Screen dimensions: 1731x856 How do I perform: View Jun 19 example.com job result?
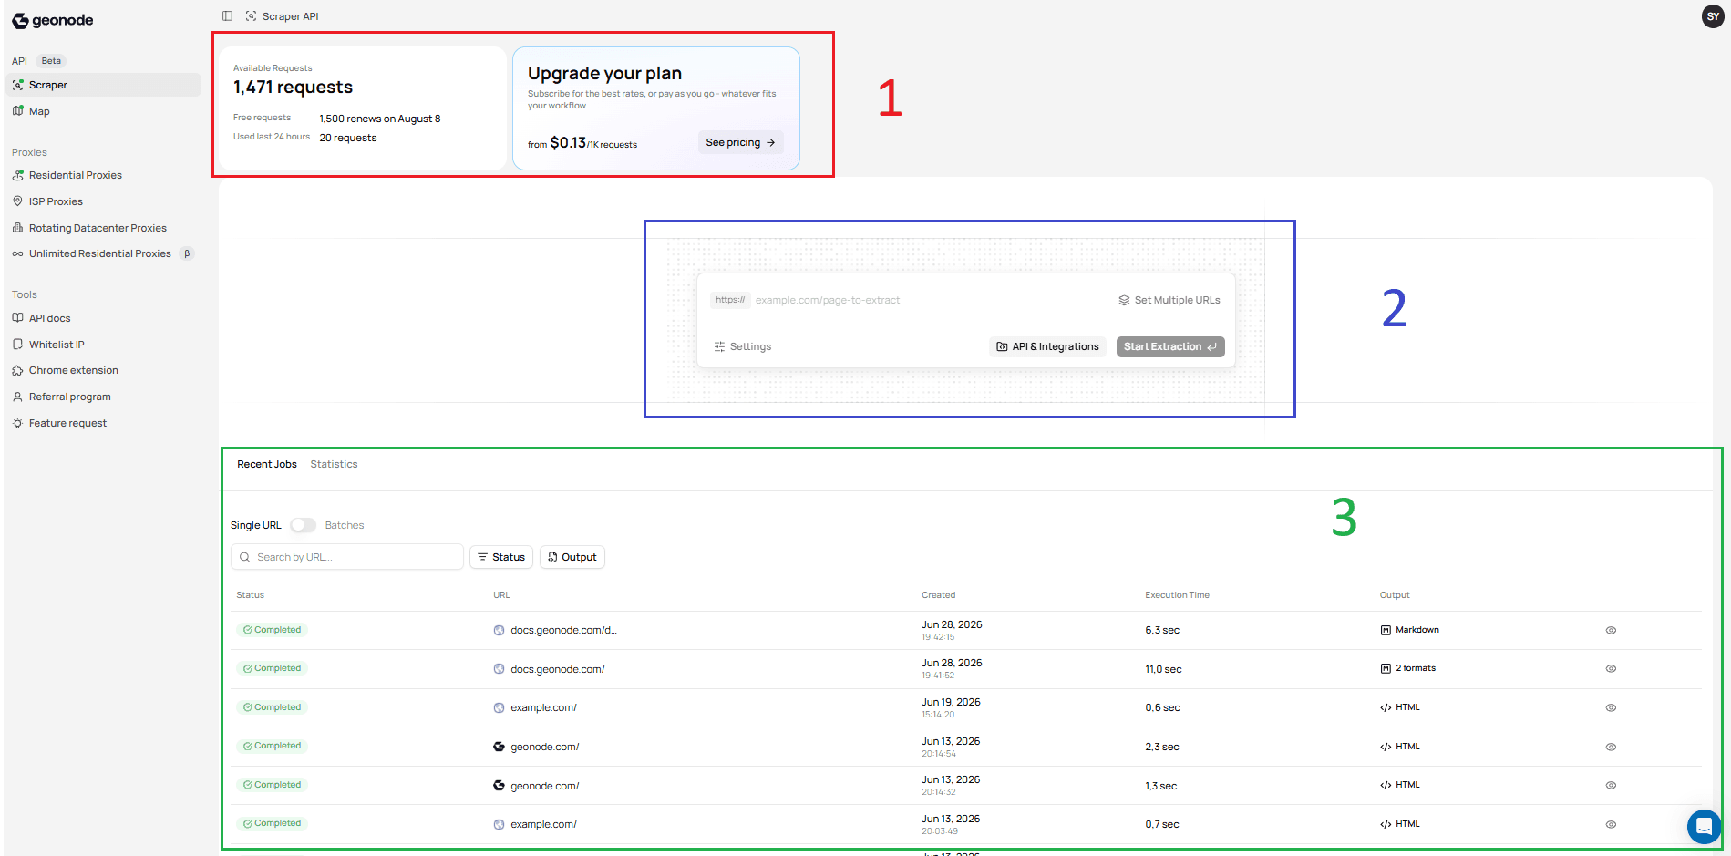click(1611, 707)
